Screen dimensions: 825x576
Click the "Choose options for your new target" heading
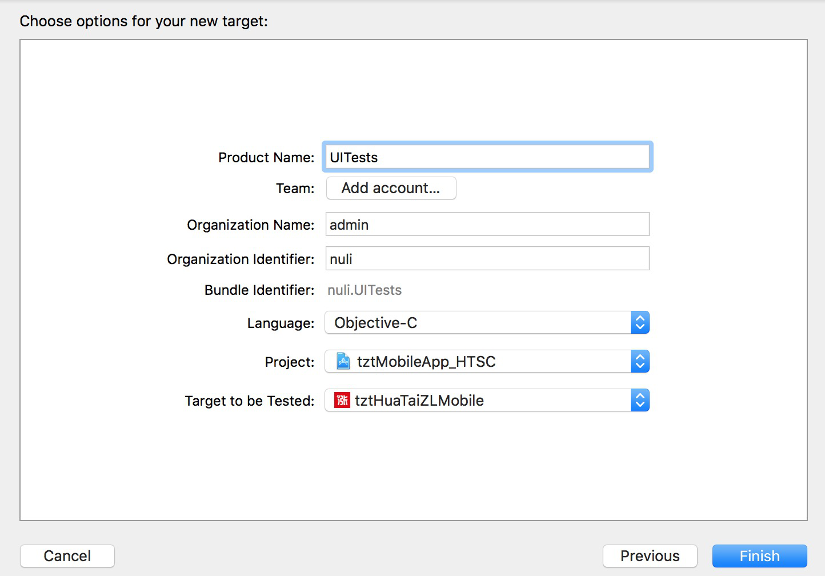point(143,21)
